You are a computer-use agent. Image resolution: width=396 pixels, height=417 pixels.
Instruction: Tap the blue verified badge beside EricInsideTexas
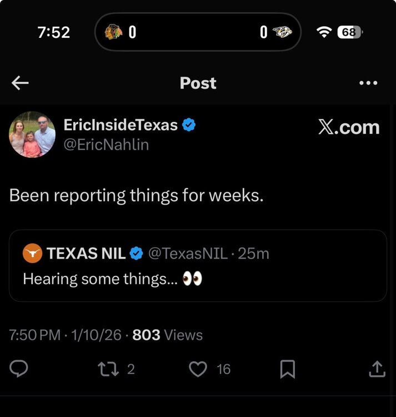click(189, 125)
